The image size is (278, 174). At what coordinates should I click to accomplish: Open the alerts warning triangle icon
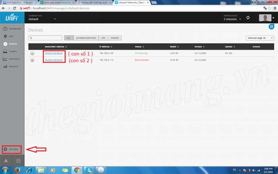[6, 160]
